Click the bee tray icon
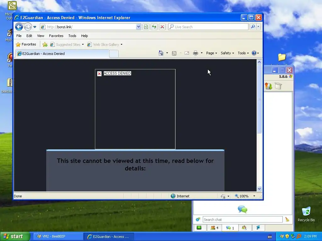 282,236
